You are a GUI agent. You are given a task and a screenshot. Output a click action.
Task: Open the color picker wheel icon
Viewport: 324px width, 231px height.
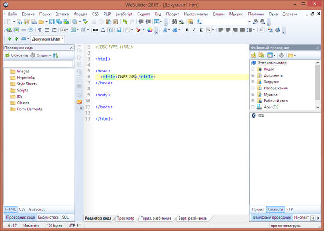[150, 30]
